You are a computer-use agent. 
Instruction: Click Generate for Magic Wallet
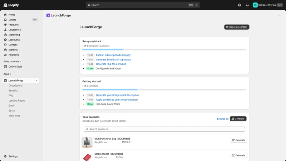(238, 156)
